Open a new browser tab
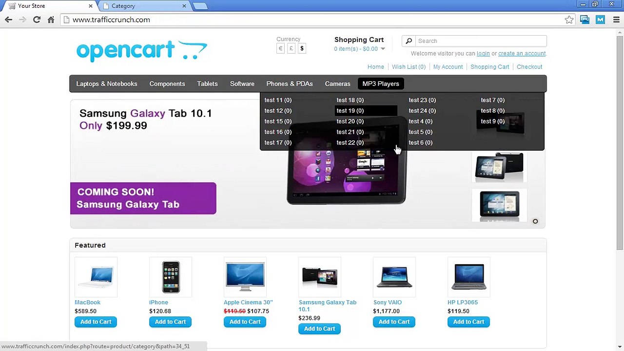624x351 pixels. pos(200,6)
